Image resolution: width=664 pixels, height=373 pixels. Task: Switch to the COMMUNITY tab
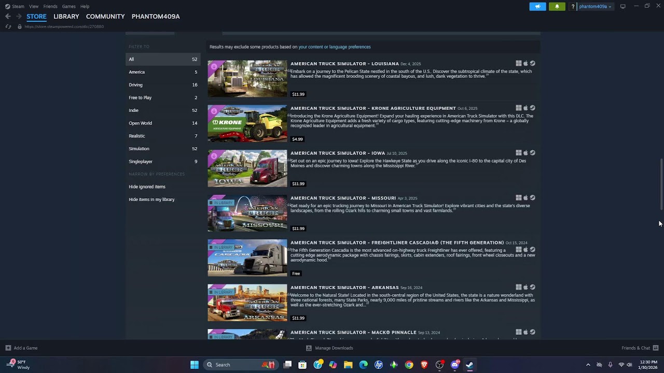pyautogui.click(x=105, y=17)
